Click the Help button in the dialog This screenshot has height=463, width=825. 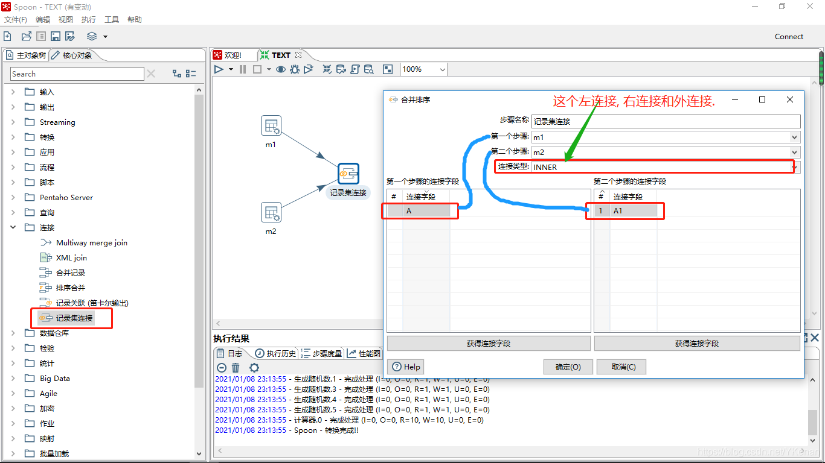406,367
